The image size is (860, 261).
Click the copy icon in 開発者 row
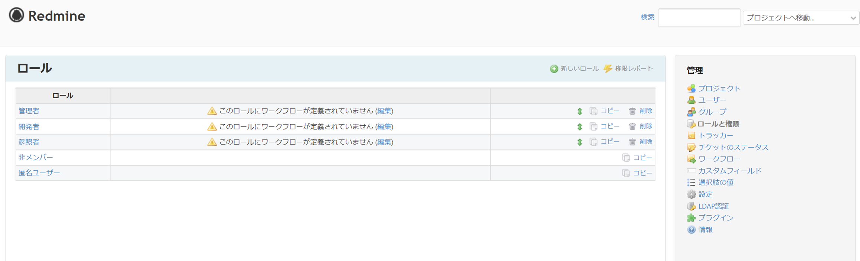tap(593, 127)
